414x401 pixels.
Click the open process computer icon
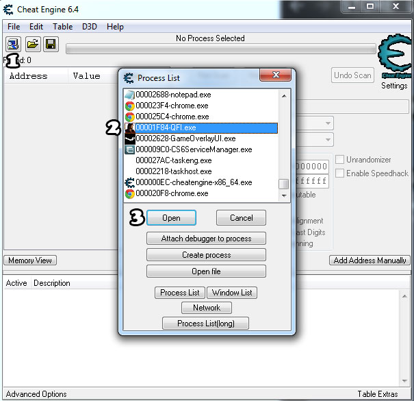pyautogui.click(x=13, y=44)
